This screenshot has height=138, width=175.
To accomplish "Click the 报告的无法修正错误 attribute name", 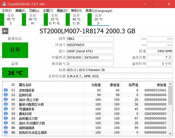I will (x=33, y=133).
